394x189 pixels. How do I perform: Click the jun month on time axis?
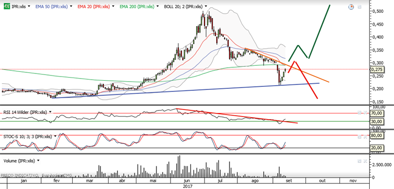point(186,180)
